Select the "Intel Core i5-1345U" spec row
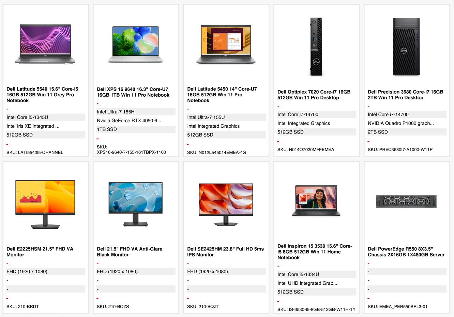Image resolution: width=454 pixels, height=317 pixels. [46, 117]
